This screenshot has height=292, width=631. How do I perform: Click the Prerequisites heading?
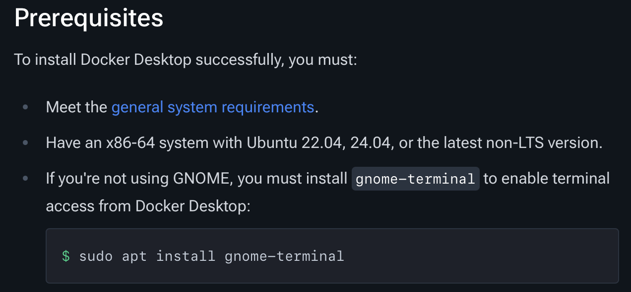point(89,18)
